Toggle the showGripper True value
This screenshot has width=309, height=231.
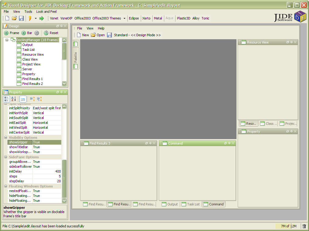47,142
